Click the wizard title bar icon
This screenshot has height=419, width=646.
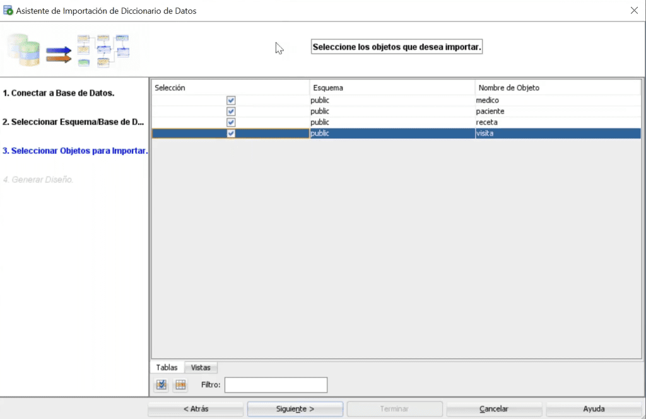[8, 10]
